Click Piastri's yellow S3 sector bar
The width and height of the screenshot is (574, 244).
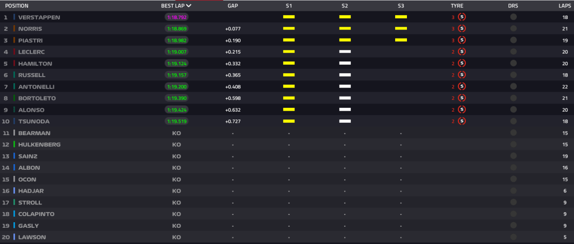401,40
